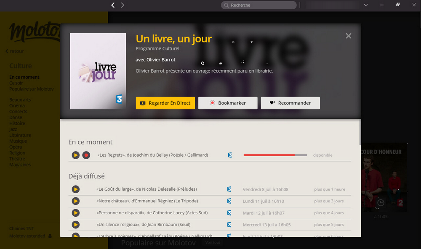The width and height of the screenshot is (421, 249).
Task: Play «Un silence religieux» episode
Action: pyautogui.click(x=75, y=225)
